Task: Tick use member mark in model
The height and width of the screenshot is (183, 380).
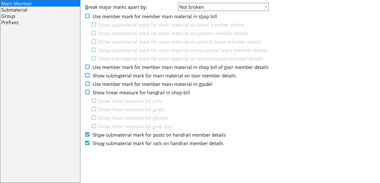Action: click(x=87, y=84)
